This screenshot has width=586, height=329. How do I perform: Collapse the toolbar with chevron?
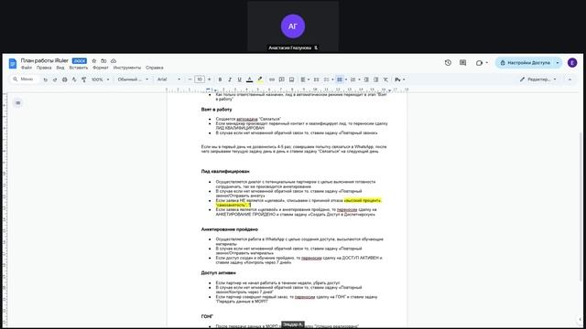[570, 80]
